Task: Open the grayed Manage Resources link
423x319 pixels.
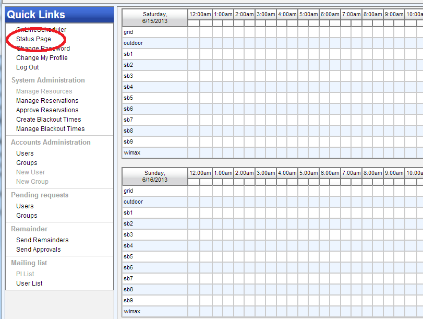Action: tap(44, 91)
